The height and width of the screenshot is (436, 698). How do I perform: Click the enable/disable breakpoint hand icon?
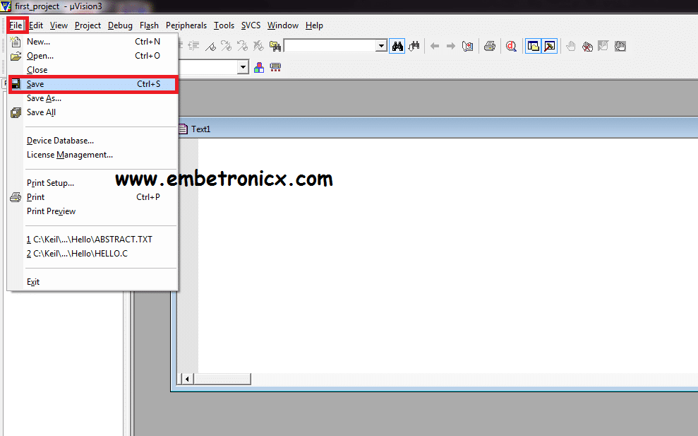(x=603, y=46)
